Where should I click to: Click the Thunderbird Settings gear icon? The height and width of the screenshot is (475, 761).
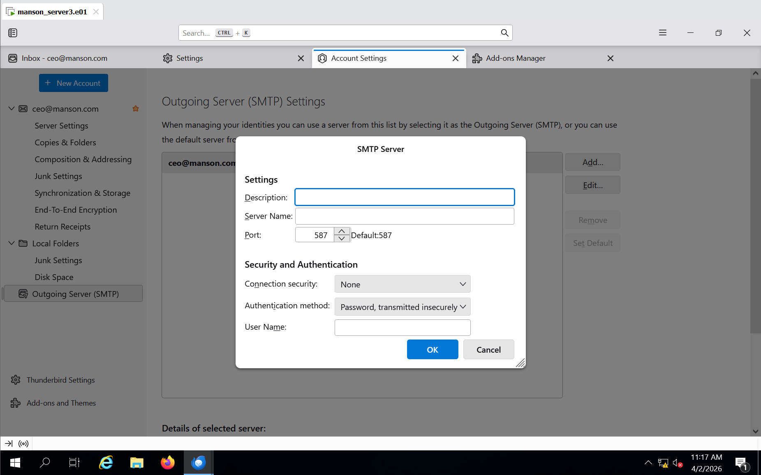16,380
